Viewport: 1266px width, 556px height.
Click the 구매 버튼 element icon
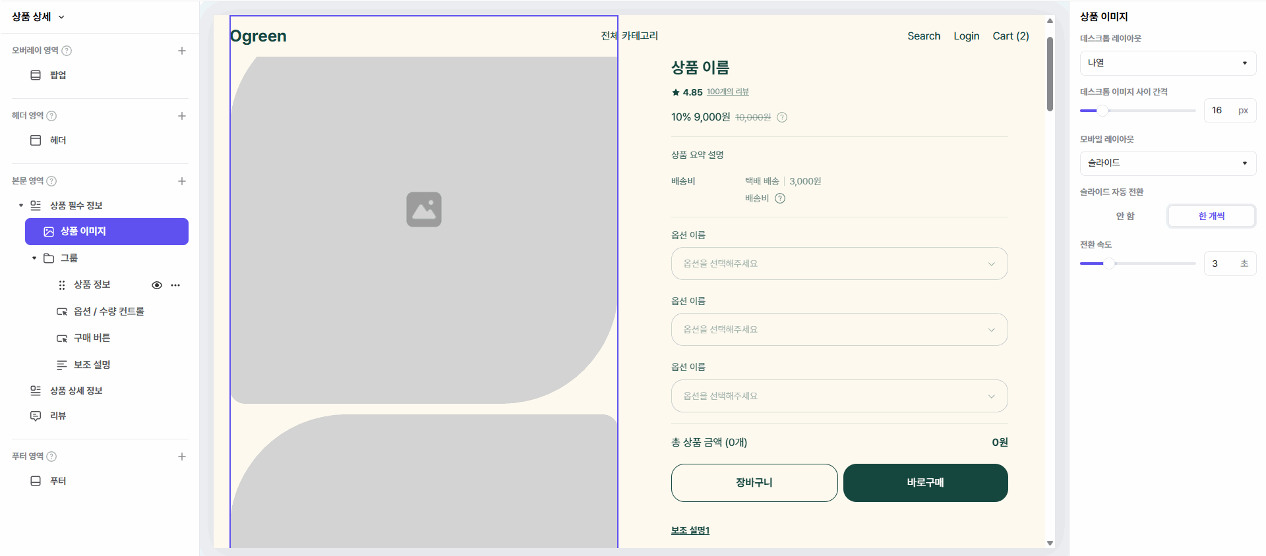(62, 339)
